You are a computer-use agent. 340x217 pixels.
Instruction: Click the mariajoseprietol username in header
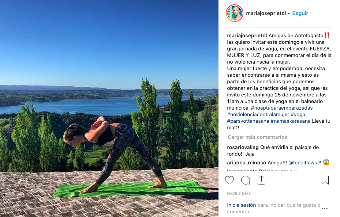pos(266,13)
